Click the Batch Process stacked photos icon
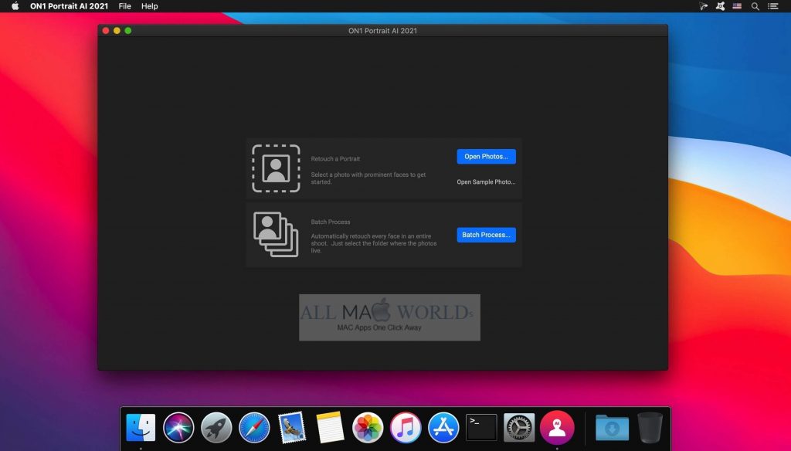The width and height of the screenshot is (791, 451). [276, 235]
